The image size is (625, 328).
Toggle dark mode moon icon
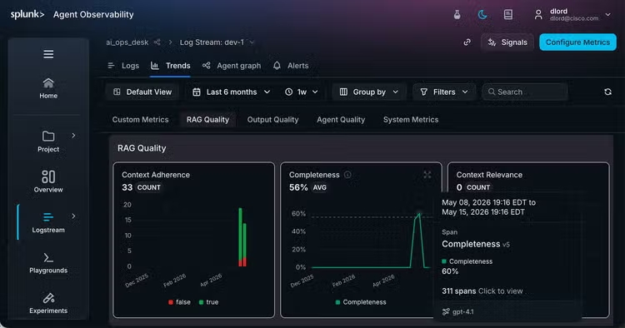pos(482,15)
